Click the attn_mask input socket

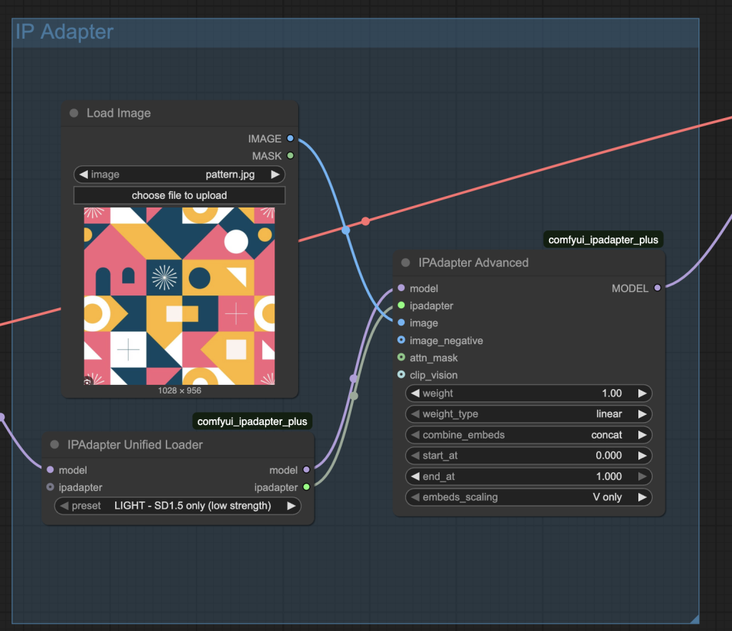pyautogui.click(x=401, y=357)
